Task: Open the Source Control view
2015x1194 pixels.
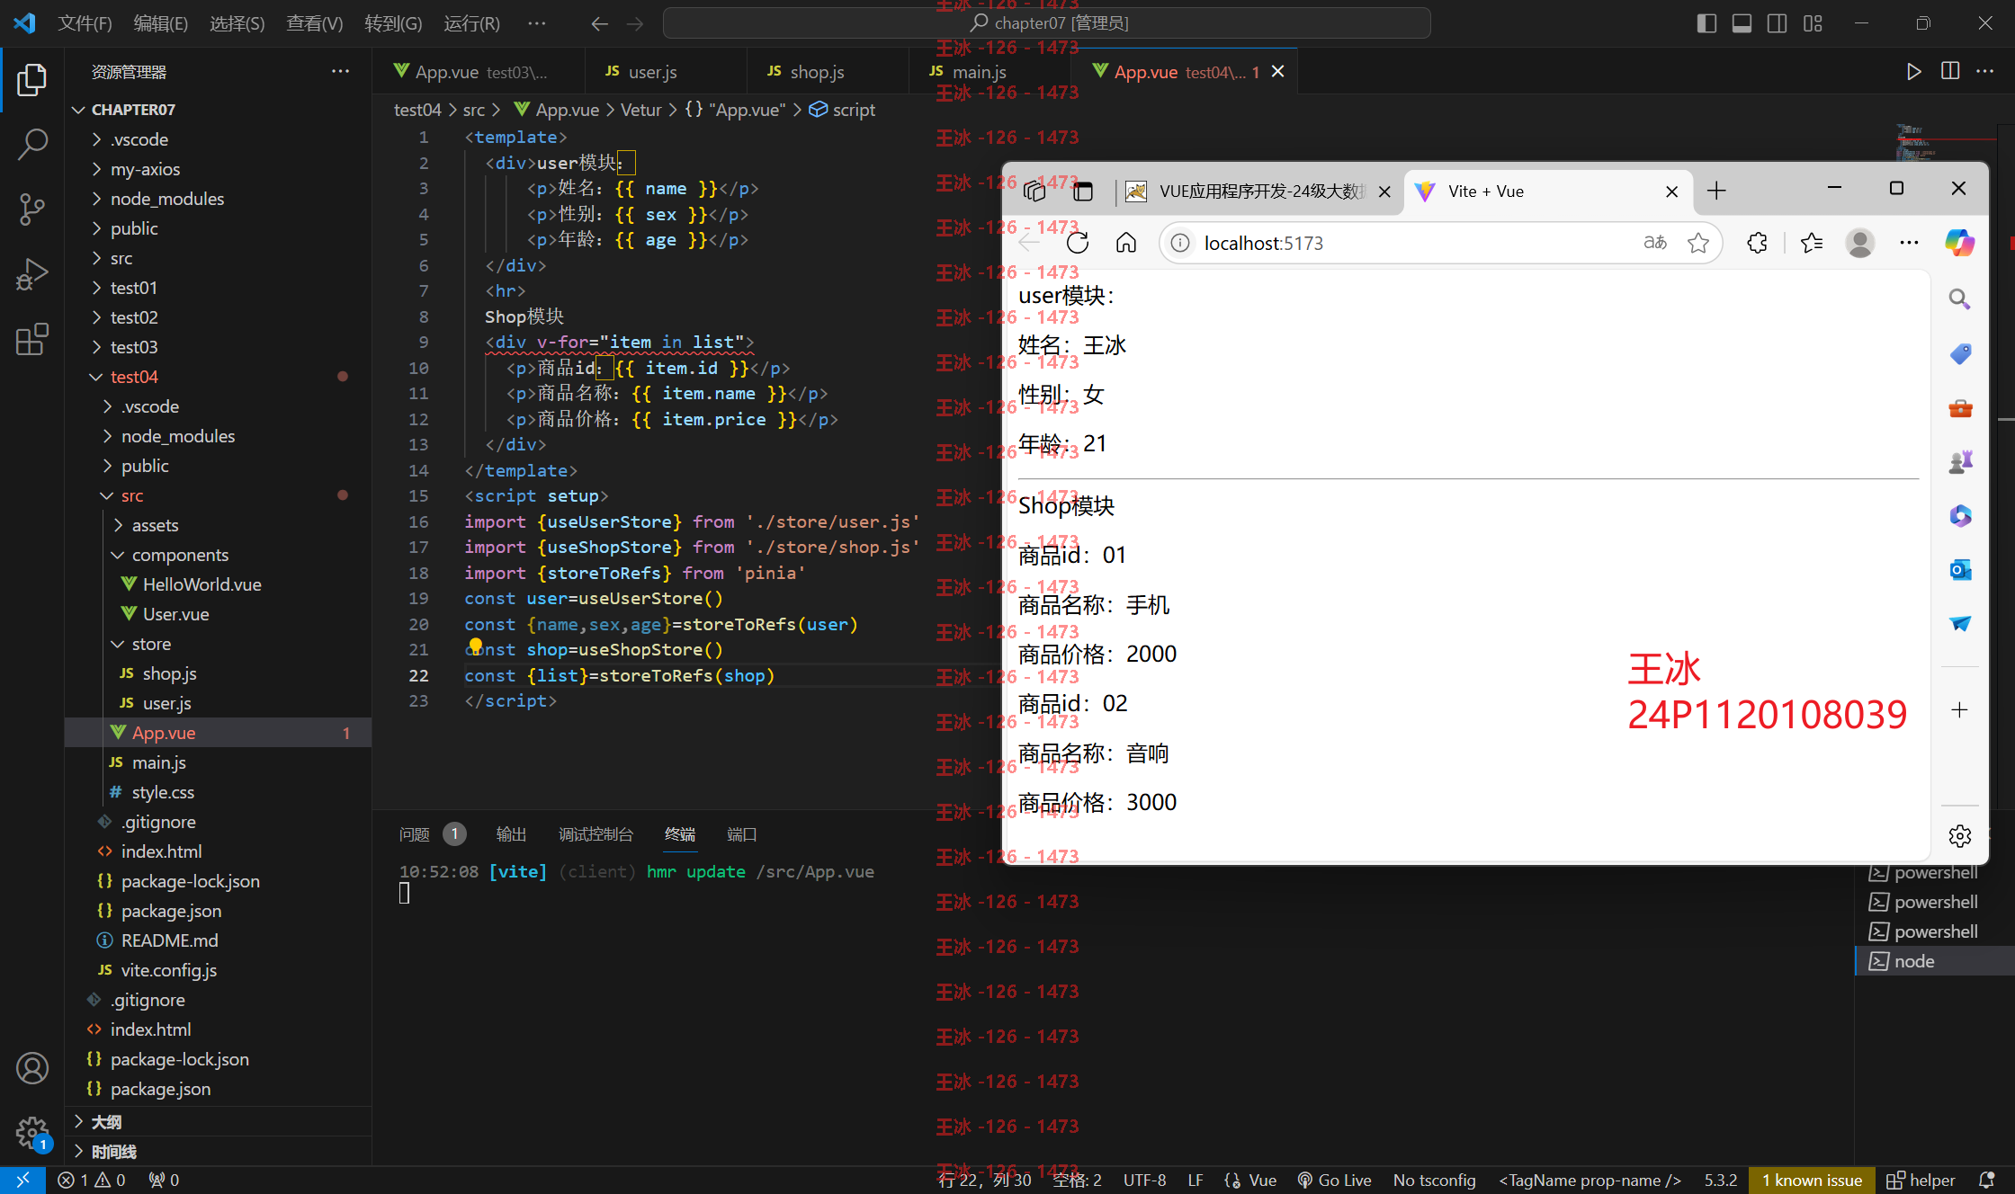Action: [x=31, y=209]
